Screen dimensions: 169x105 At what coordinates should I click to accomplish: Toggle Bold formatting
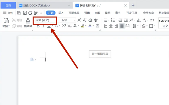tap(38, 26)
